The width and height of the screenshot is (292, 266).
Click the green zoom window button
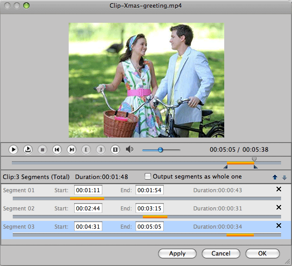tap(26, 5)
